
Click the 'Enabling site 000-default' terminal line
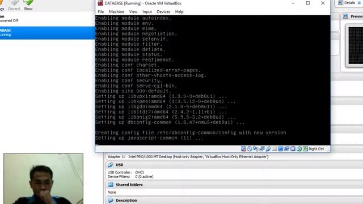[133, 91]
